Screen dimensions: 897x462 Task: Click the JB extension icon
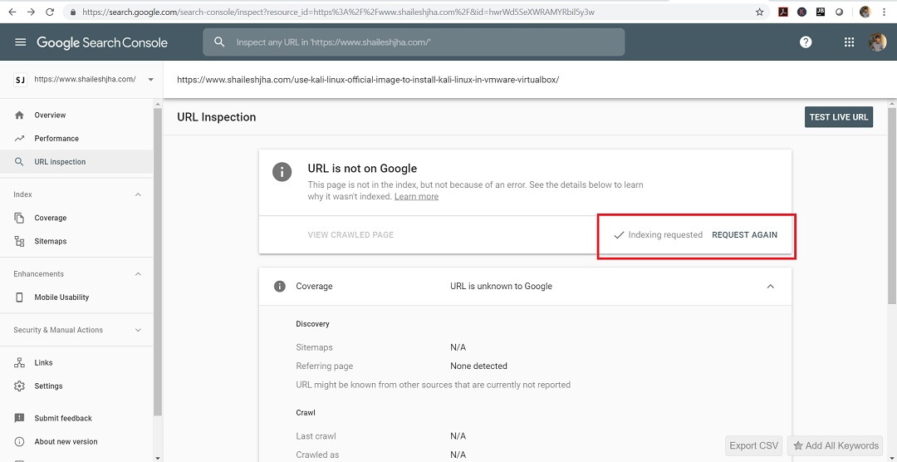coord(821,12)
